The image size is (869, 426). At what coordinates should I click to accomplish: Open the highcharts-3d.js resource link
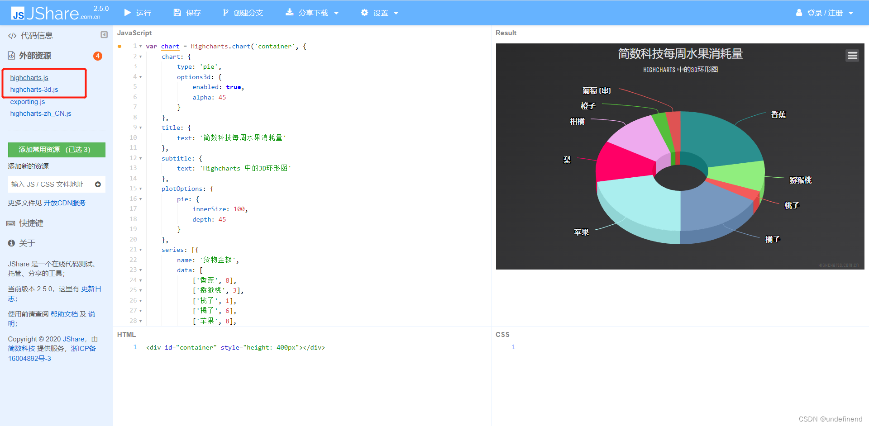34,90
